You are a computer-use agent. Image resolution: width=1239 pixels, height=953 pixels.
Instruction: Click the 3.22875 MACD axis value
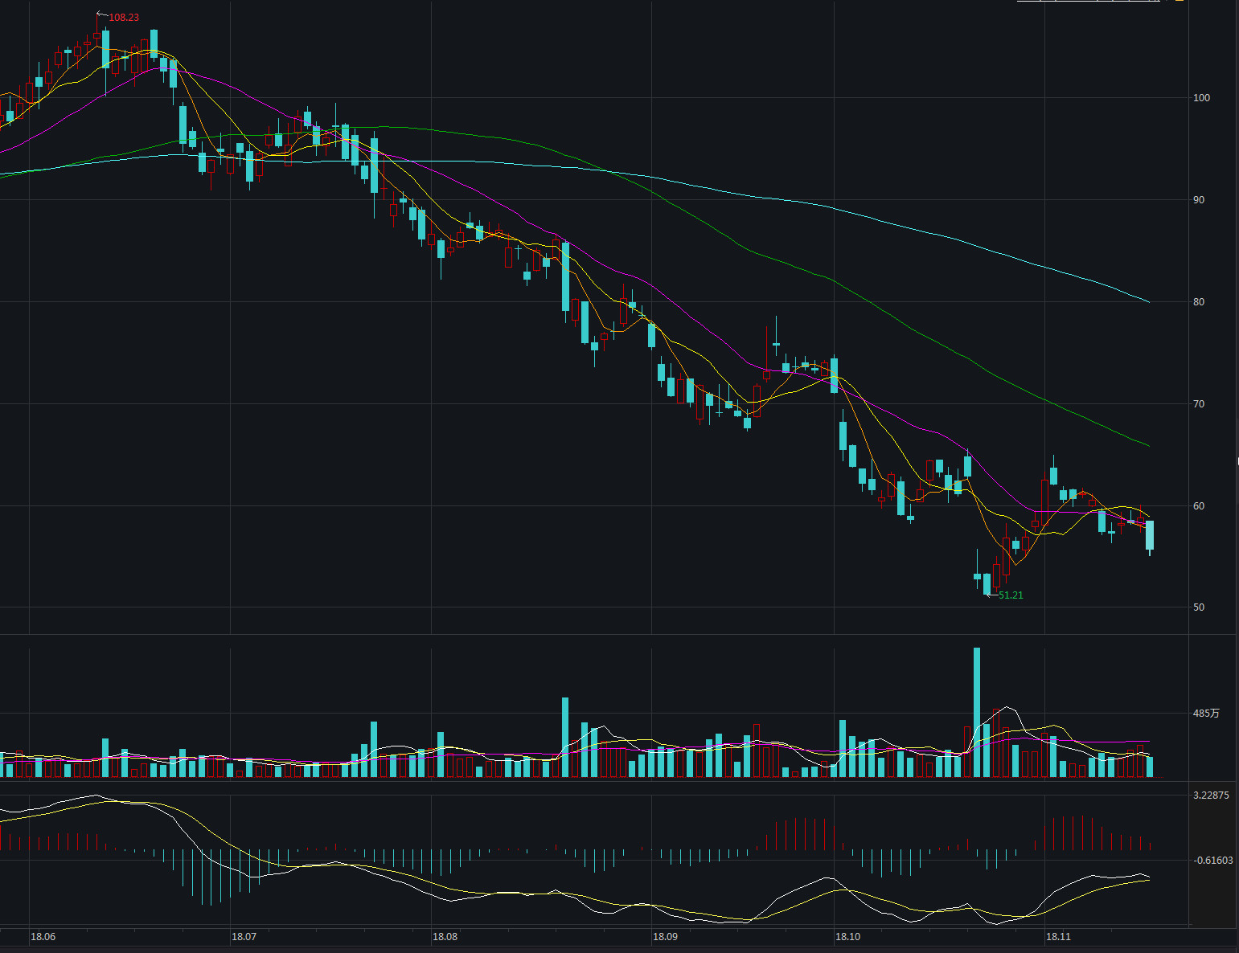coord(1211,796)
